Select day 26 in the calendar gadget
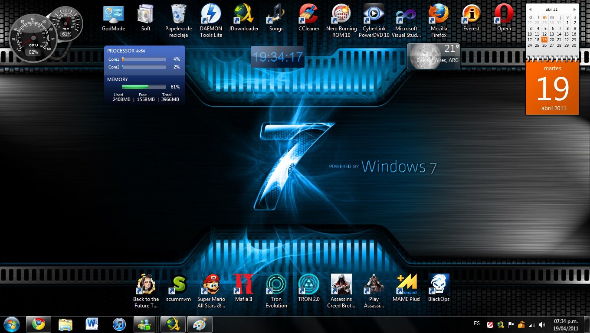Image resolution: width=590 pixels, height=333 pixels. pos(544,45)
